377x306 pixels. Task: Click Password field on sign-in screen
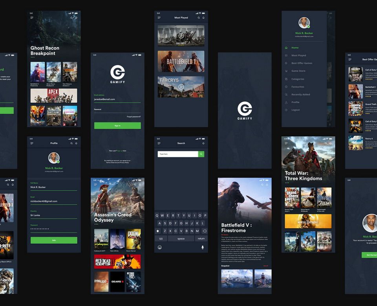(117, 111)
